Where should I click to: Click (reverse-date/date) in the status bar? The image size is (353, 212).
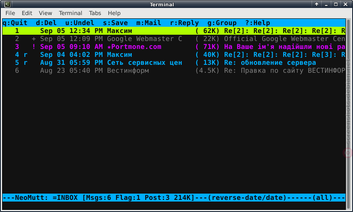(x=247, y=198)
